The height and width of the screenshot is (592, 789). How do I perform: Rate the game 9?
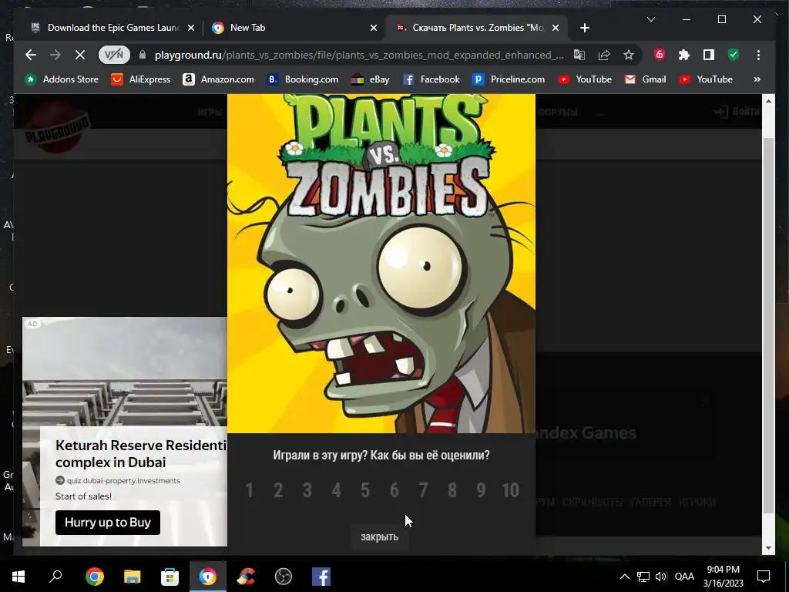(x=481, y=490)
